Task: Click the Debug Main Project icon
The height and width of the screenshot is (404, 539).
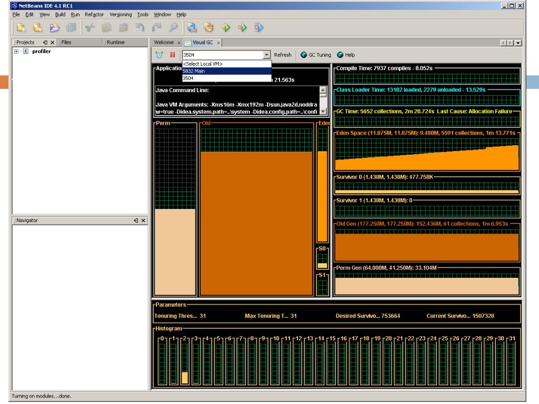Action: tap(242, 27)
